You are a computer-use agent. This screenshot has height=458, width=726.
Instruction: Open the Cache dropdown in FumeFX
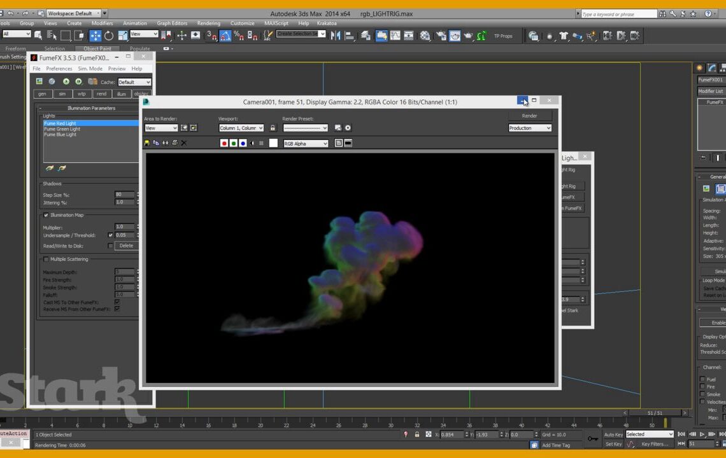[134, 82]
